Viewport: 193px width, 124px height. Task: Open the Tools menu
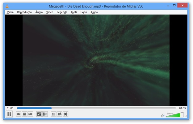tap(74, 12)
